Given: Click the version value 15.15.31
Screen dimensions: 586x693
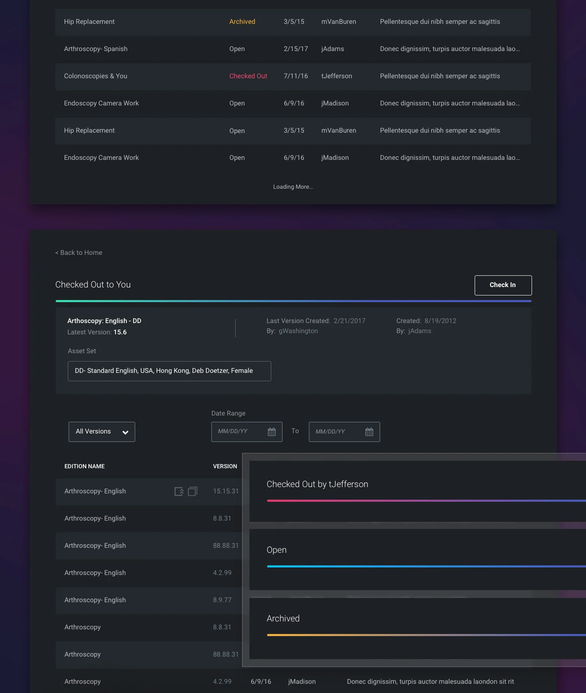Looking at the screenshot, I should (226, 491).
